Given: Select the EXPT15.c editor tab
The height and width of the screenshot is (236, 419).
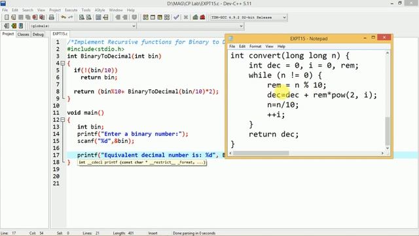Looking at the screenshot, I should tap(60, 33).
